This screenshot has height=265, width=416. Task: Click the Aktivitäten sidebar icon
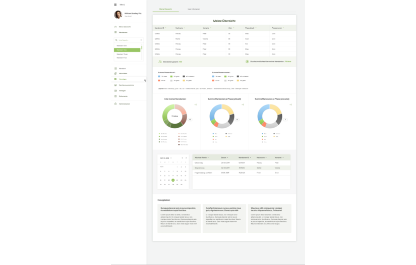(115, 74)
